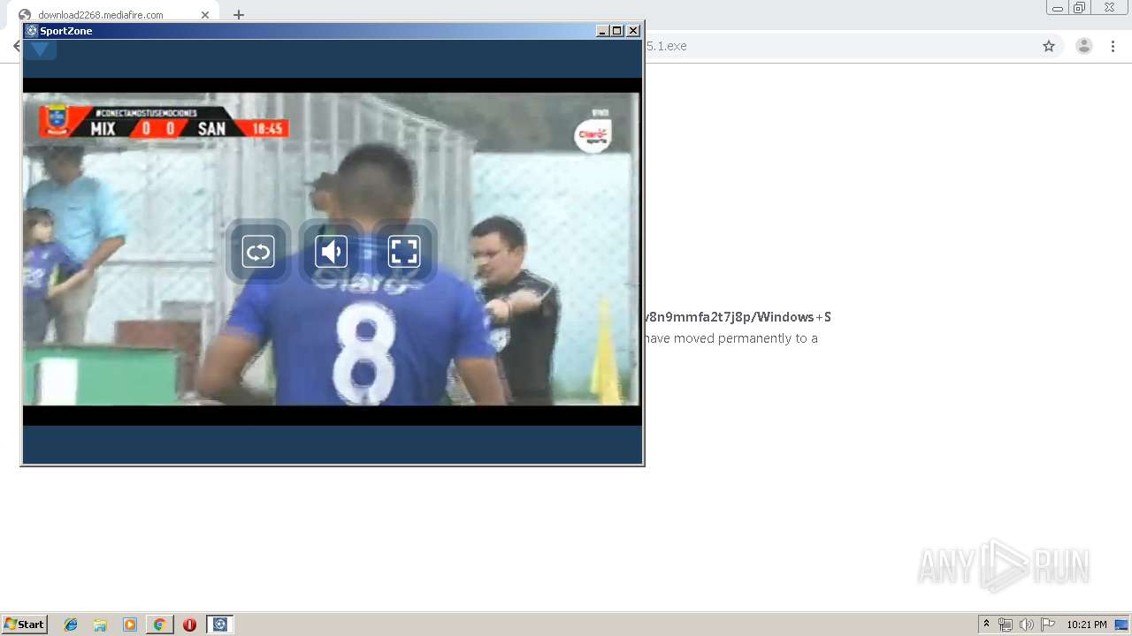Screen dimensions: 1132x636
Task: Bookmark this page with the star icon
Action: [1049, 46]
